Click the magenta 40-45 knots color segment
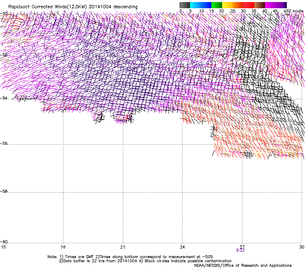 tap(270, 5)
